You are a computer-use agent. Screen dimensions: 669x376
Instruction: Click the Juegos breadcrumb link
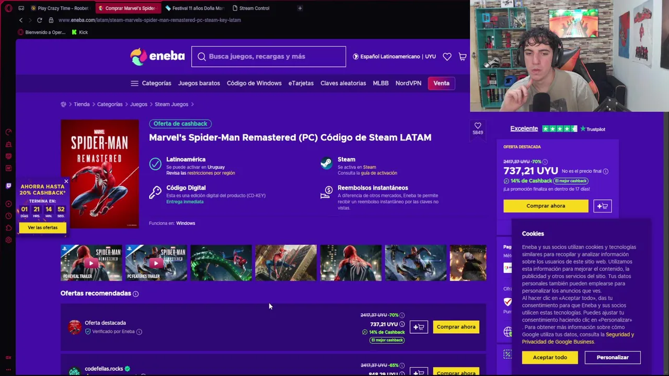pyautogui.click(x=139, y=104)
